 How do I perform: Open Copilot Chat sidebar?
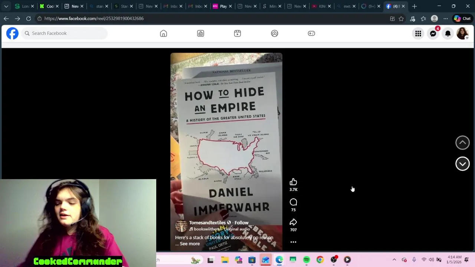[x=462, y=19]
